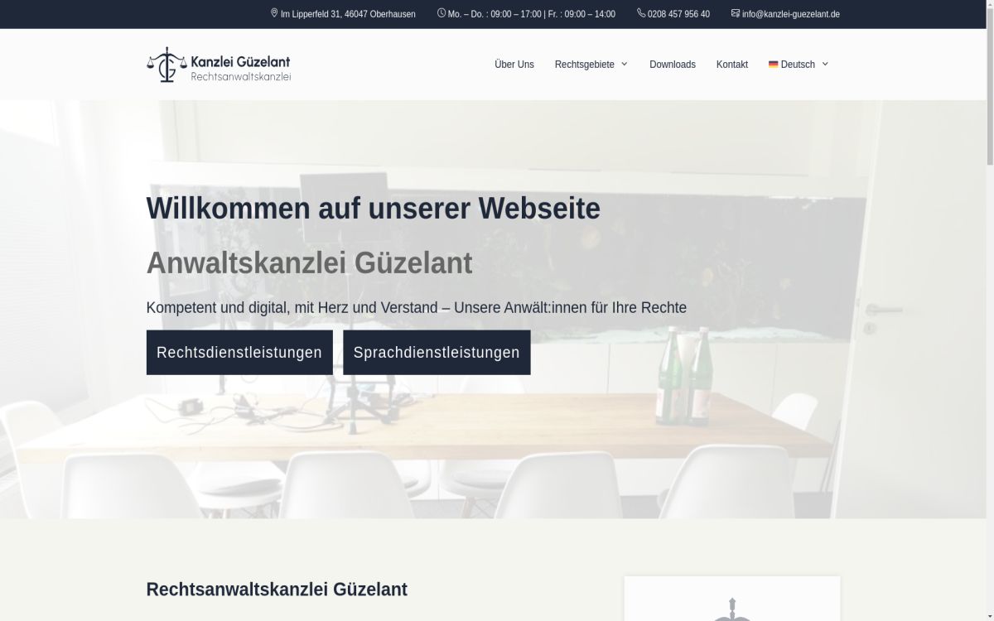Call the 0208 457 956 40 phone link
Image resolution: width=994 pixels, height=621 pixels.
(x=678, y=13)
